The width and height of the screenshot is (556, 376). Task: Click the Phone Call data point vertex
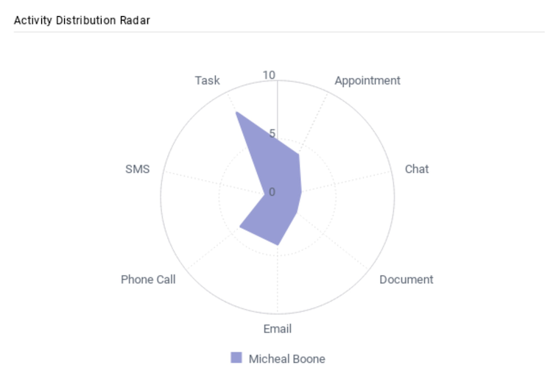pyautogui.click(x=240, y=226)
